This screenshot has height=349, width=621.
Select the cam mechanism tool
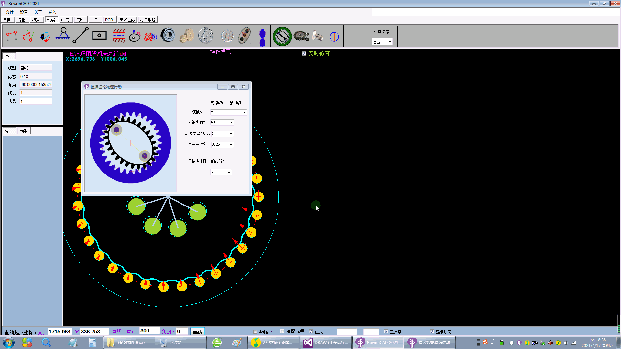click(135, 36)
